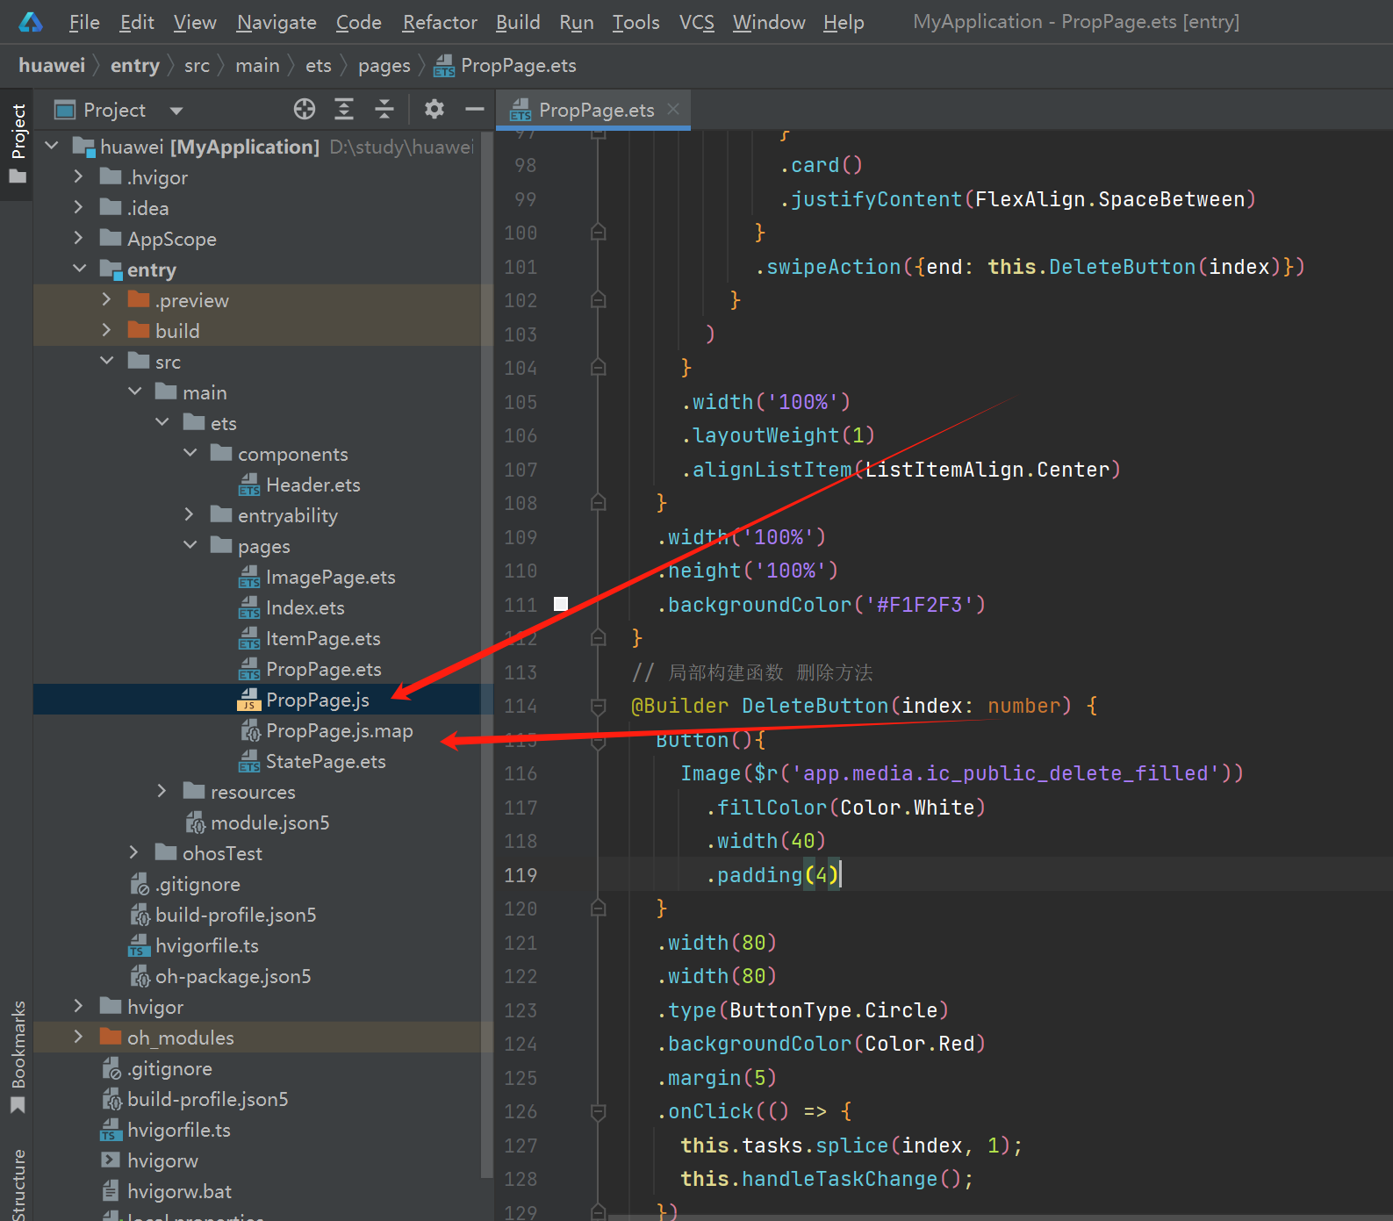Collapse the components folder
Screen dimensions: 1393x1221
click(190, 452)
